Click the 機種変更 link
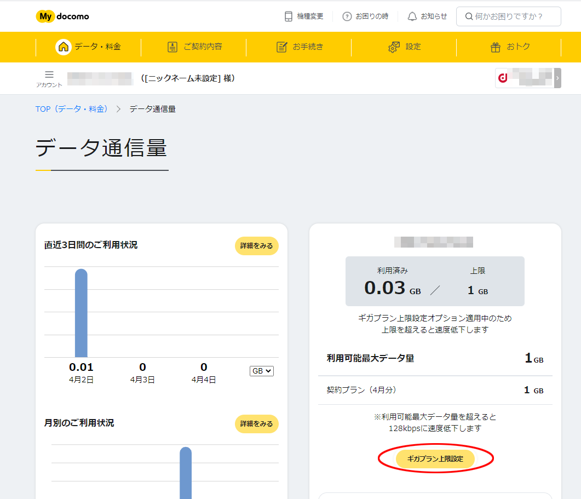Image resolution: width=581 pixels, height=499 pixels. [x=304, y=16]
